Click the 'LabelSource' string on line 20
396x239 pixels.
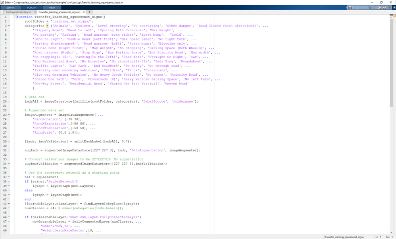click(x=154, y=101)
